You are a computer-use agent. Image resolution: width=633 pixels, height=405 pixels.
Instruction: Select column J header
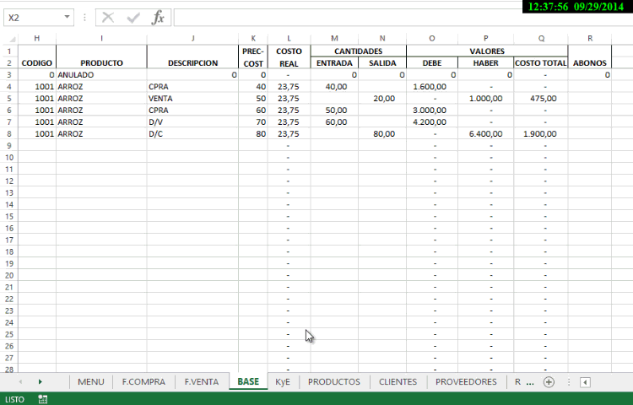[192, 38]
